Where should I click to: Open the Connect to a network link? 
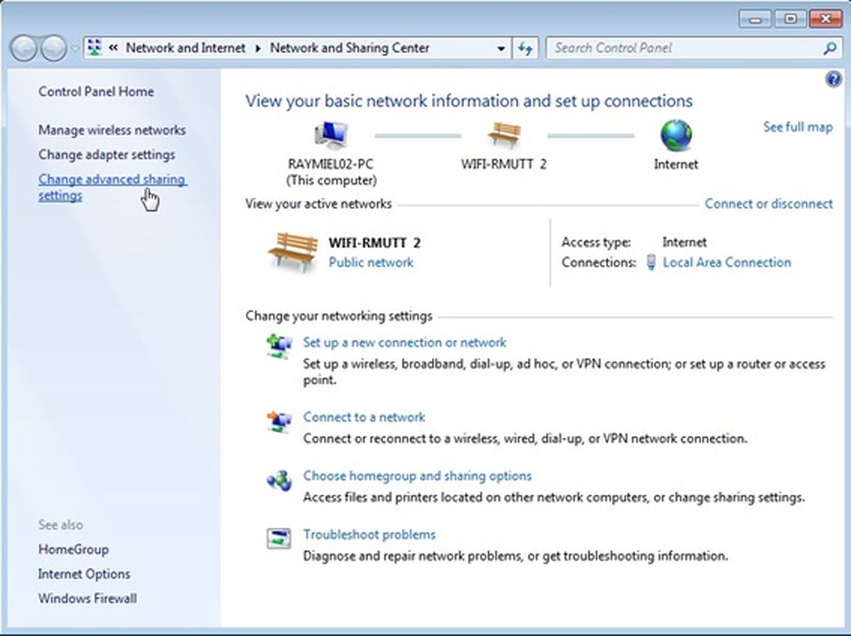coord(364,417)
